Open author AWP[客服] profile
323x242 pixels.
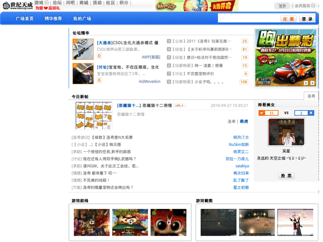click(151, 57)
